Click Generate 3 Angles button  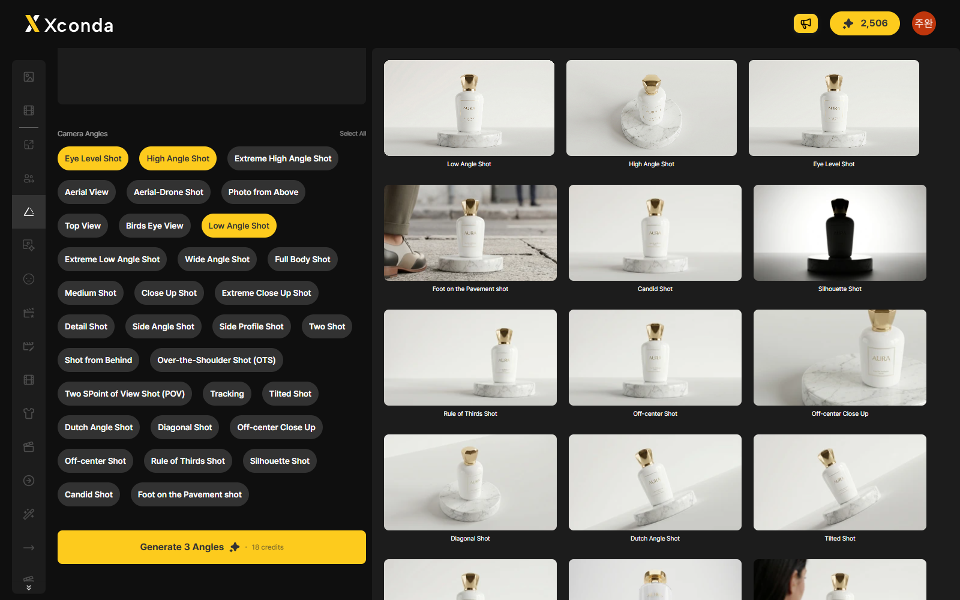coord(212,547)
